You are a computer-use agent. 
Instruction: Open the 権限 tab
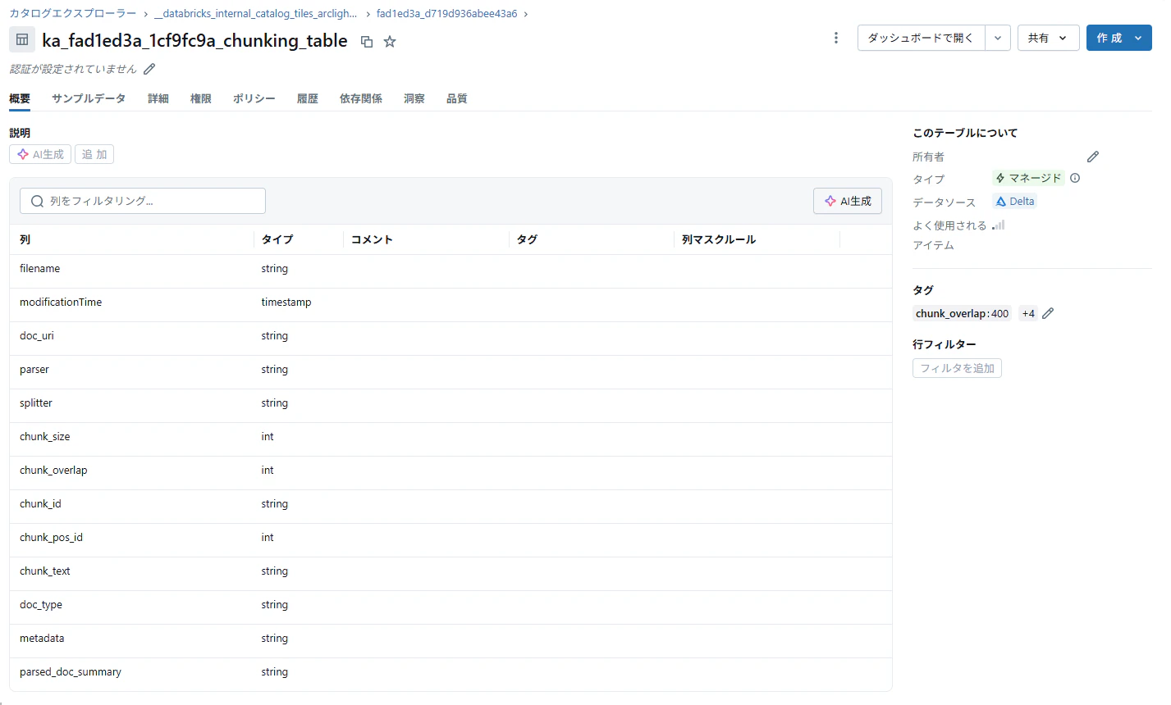tap(201, 98)
